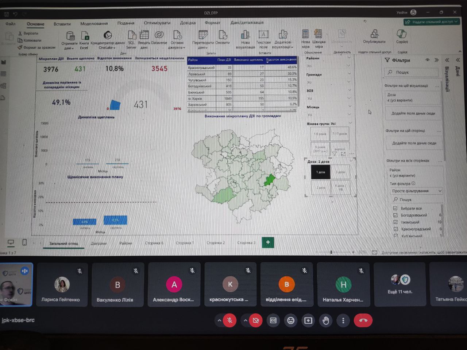Open the Просте фільтрування filter type dropdown
Image resolution: width=467 pixels, height=350 pixels.
click(416, 191)
